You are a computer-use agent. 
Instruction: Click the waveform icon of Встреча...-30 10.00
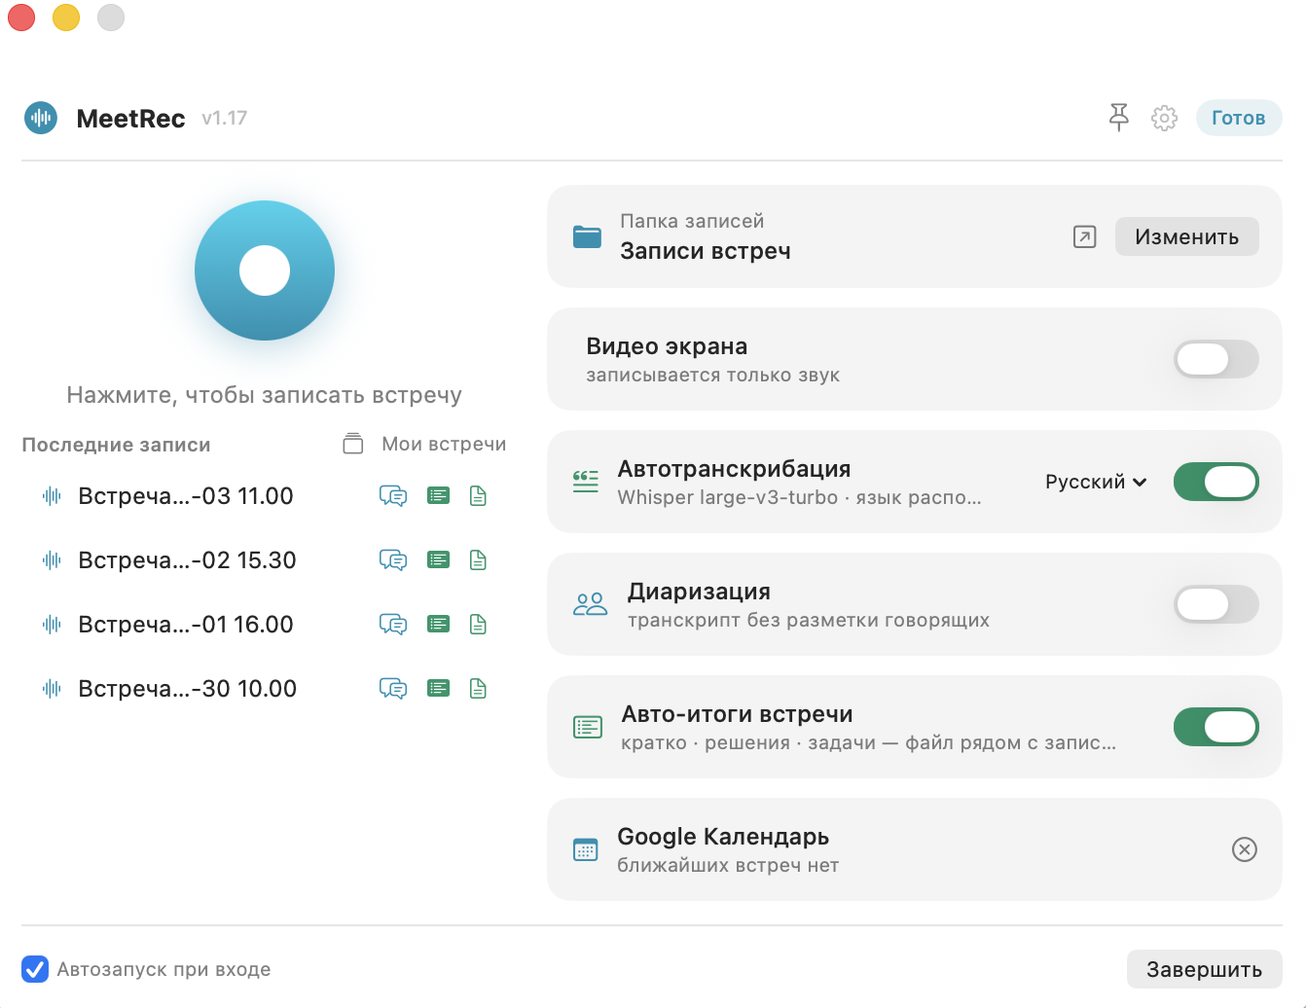tap(52, 689)
